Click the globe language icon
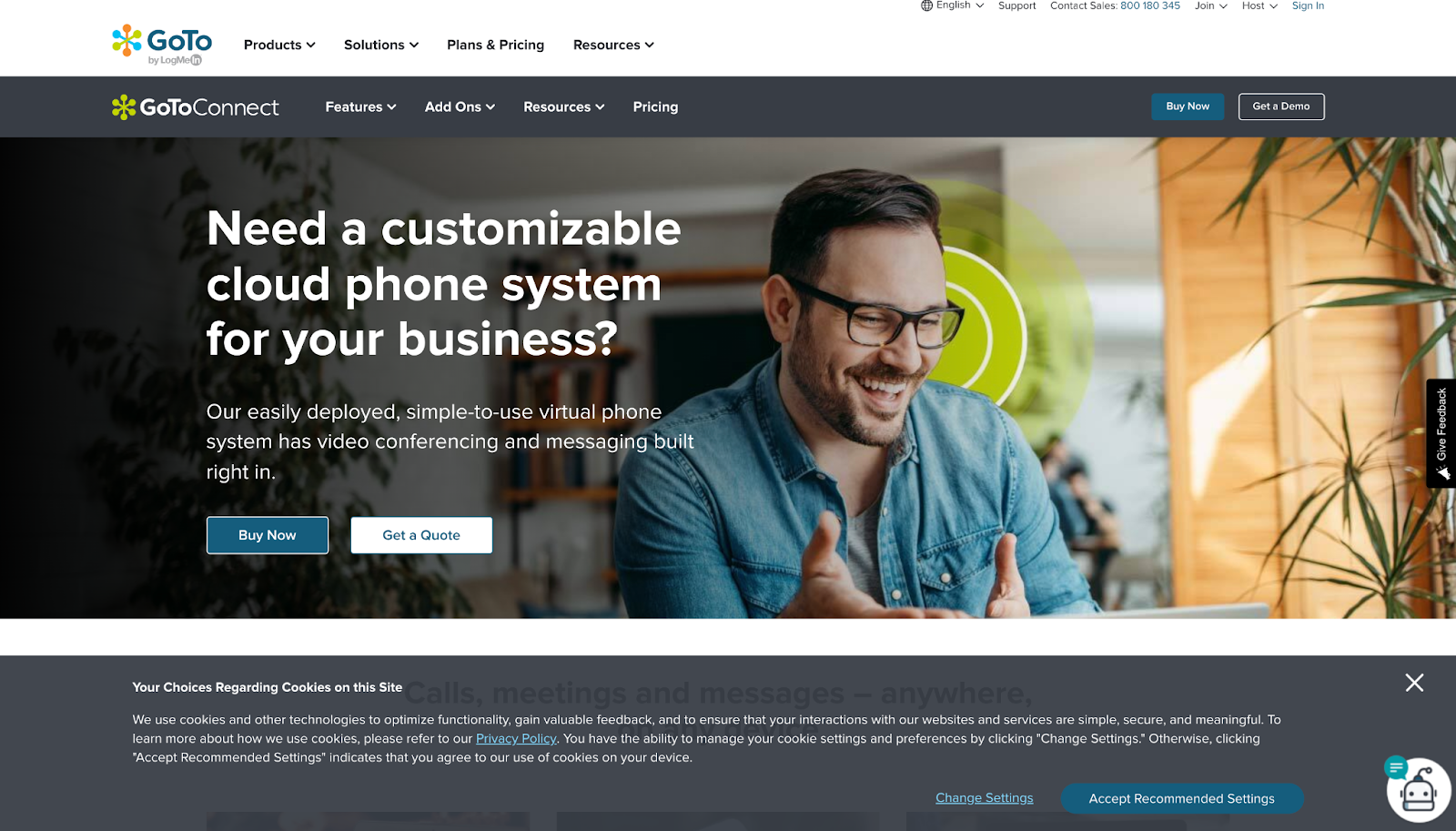This screenshot has height=831, width=1456. coord(926,5)
